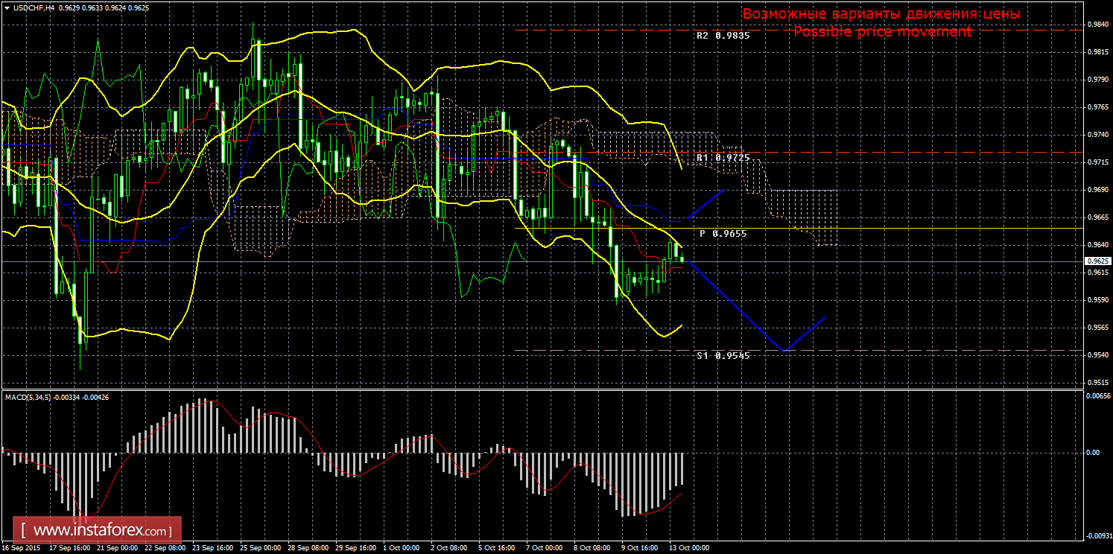Image resolution: width=1113 pixels, height=554 pixels.
Task: Click the '13 Oct 00:00' time axis label
Action: (689, 548)
